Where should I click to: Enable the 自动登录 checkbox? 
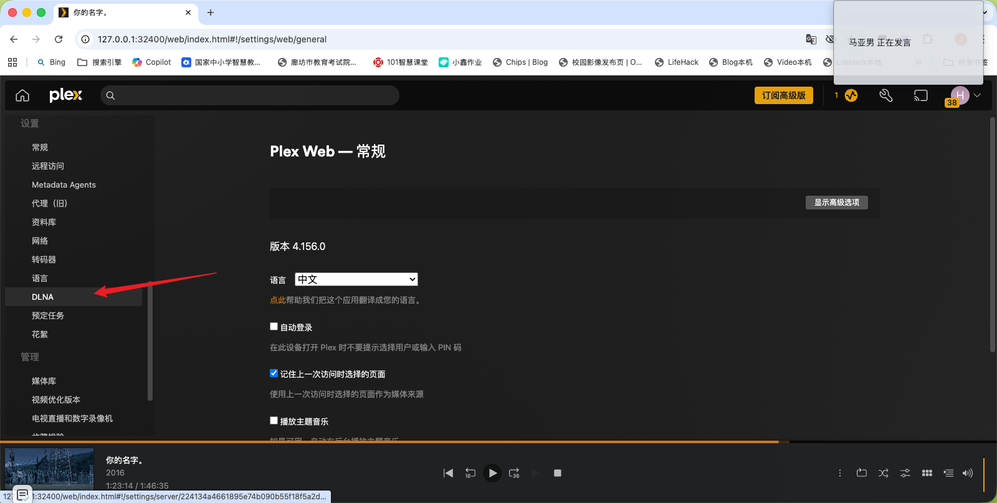click(x=274, y=327)
